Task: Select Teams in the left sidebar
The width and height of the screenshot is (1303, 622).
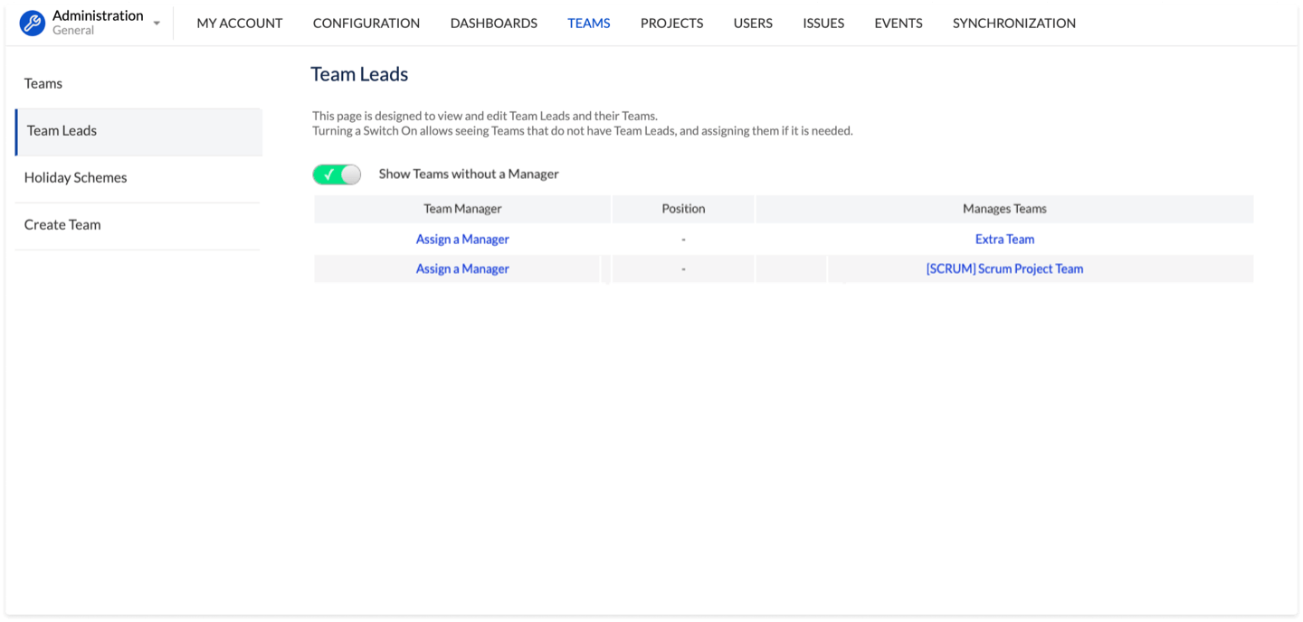Action: 43,83
